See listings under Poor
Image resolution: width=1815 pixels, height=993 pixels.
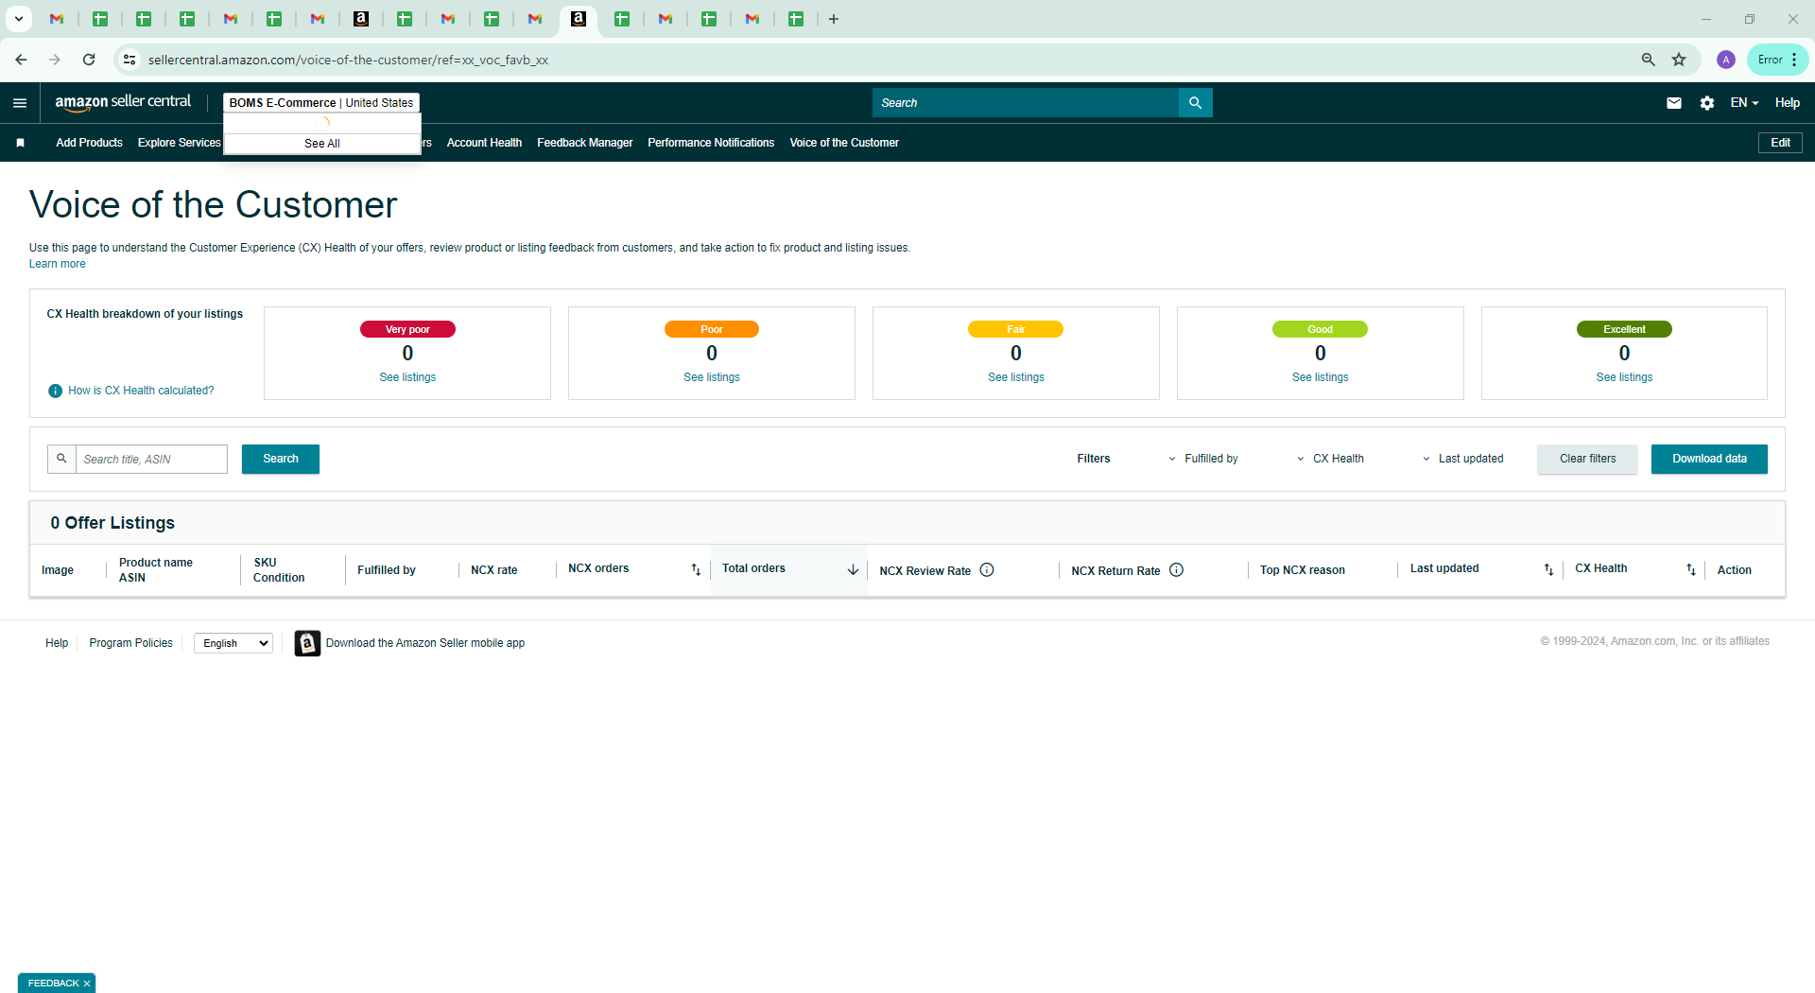coord(712,377)
